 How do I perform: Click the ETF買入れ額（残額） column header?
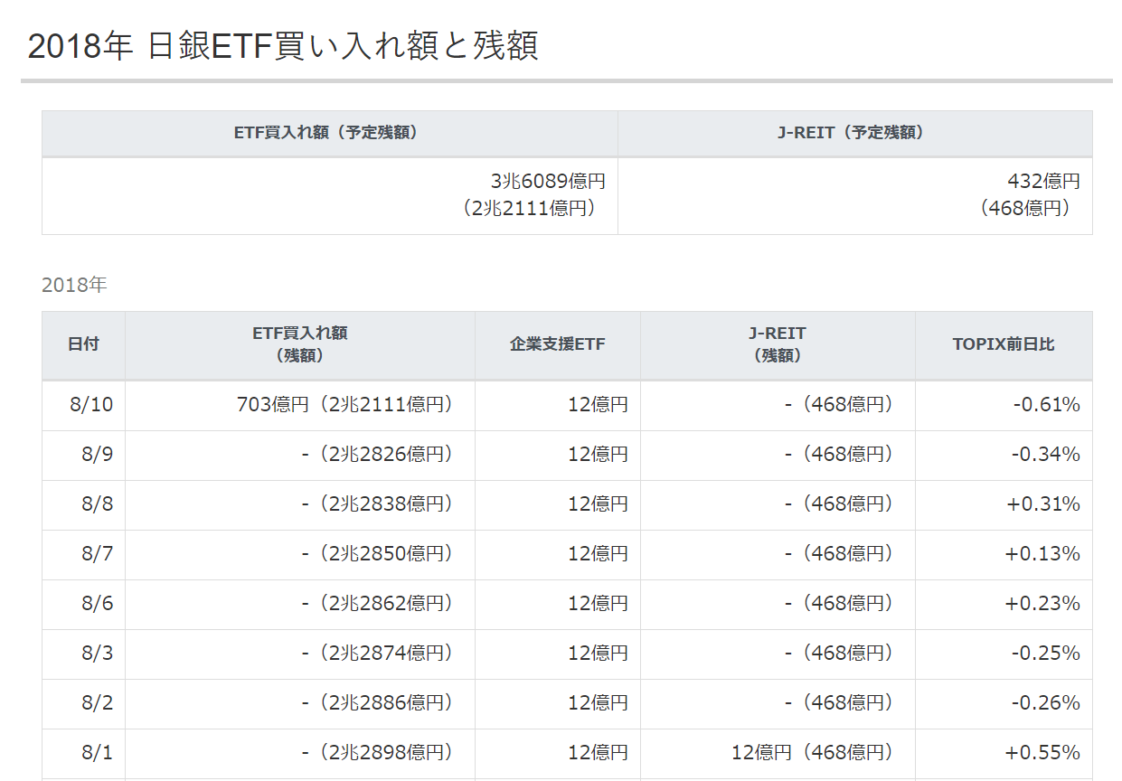pos(299,344)
